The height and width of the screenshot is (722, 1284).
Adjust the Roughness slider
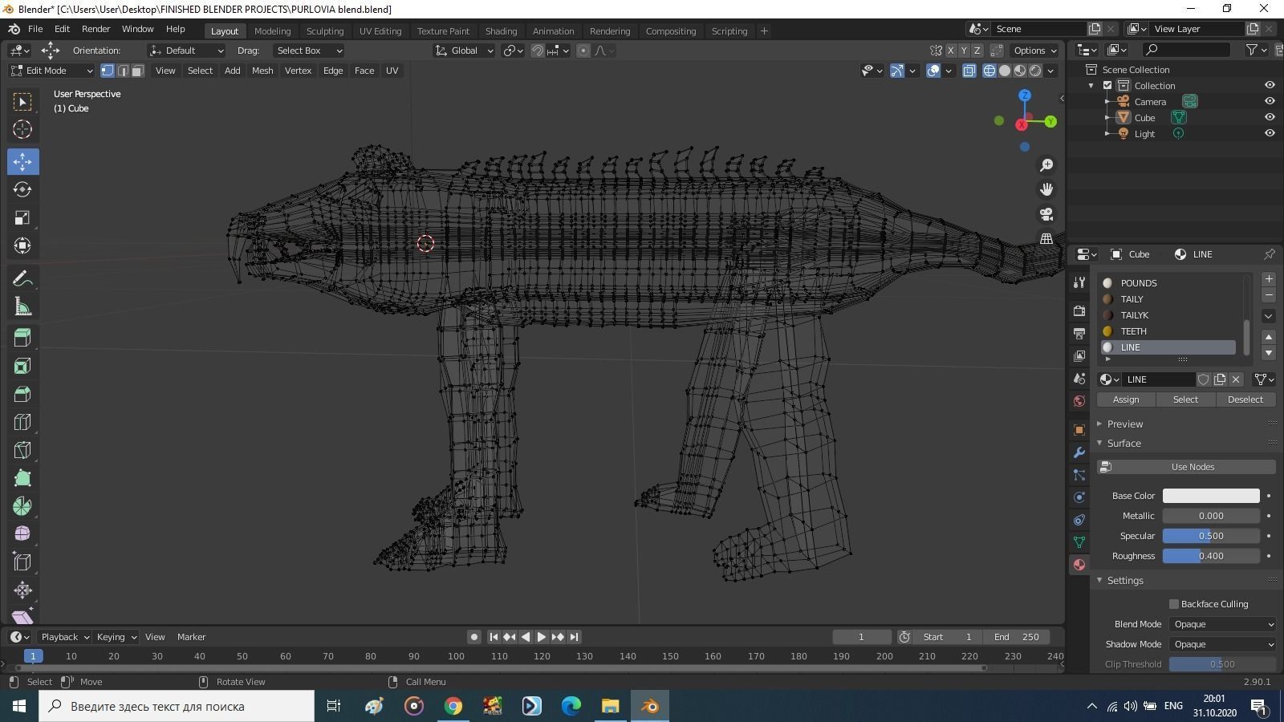[1211, 556]
